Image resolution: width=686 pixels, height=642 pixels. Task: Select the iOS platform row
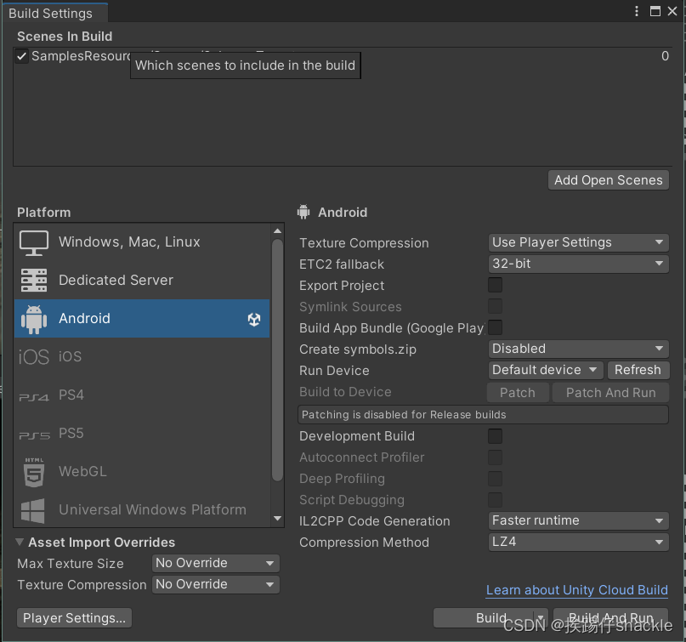142,356
